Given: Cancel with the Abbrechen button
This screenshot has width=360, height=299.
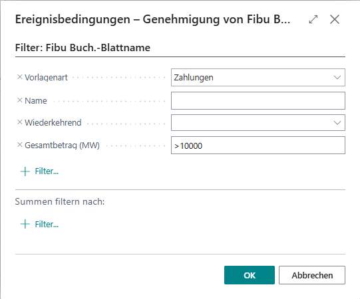Looking at the screenshot, I should coord(312,275).
